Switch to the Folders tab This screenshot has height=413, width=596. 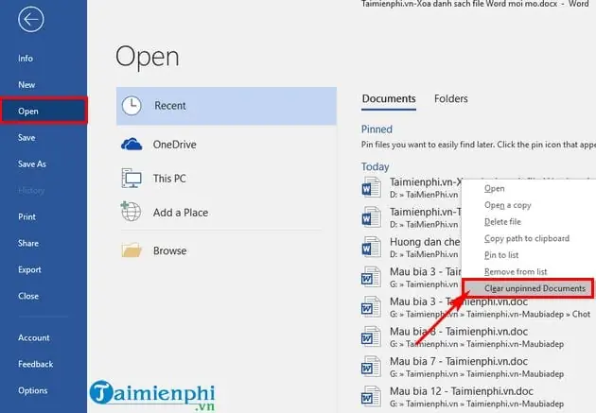[x=451, y=98]
